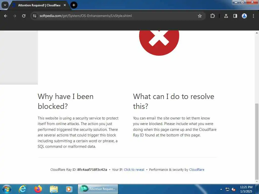Open the muted volume tray icon
The width and height of the screenshot is (259, 194).
tap(233, 189)
